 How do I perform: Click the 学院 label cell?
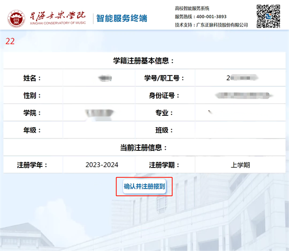click(x=33, y=113)
